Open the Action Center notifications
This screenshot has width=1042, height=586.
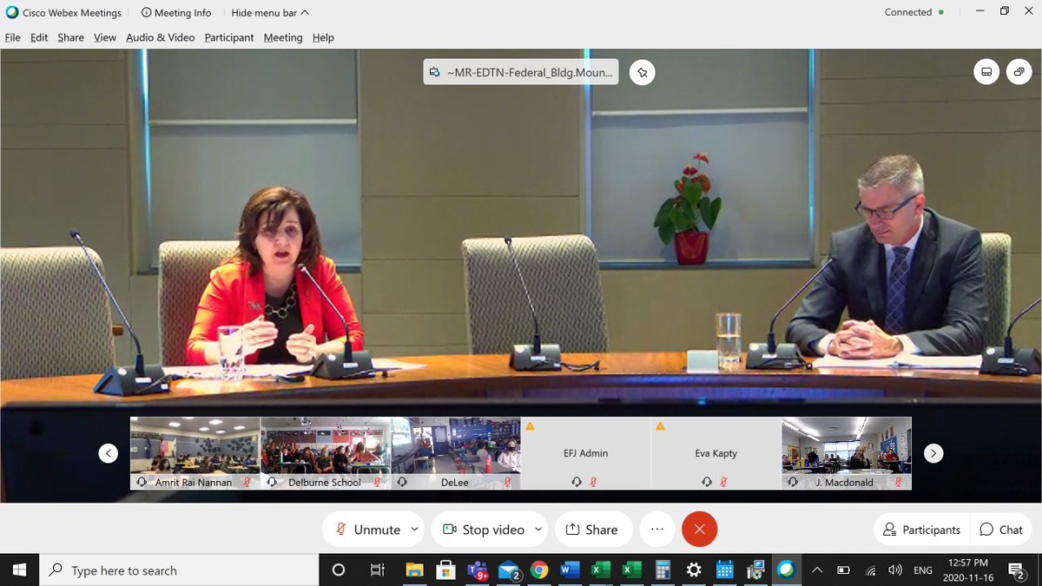pyautogui.click(x=1017, y=570)
